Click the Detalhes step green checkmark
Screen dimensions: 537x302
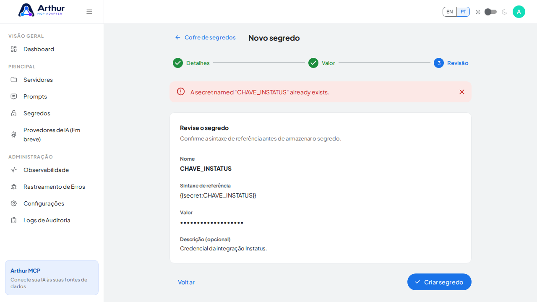(x=178, y=63)
